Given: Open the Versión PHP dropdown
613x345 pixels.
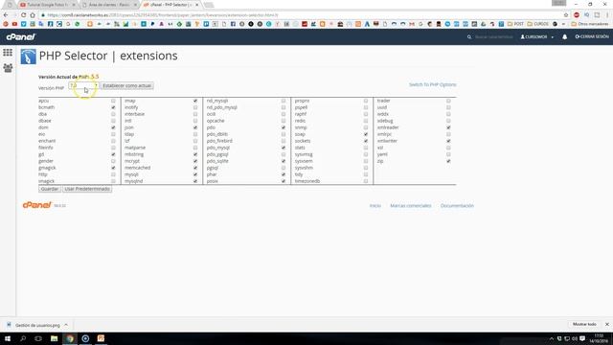Looking at the screenshot, I should 83,85.
